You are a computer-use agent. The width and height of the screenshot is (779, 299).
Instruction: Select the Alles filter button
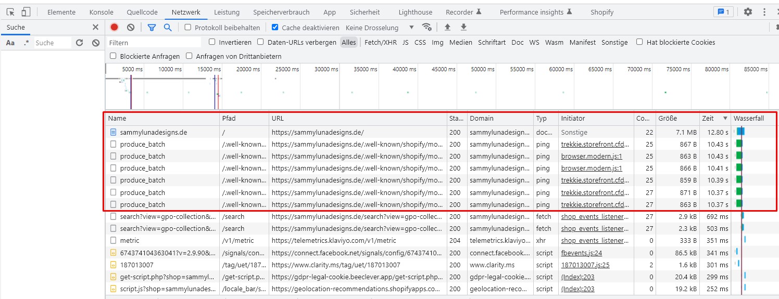(349, 43)
